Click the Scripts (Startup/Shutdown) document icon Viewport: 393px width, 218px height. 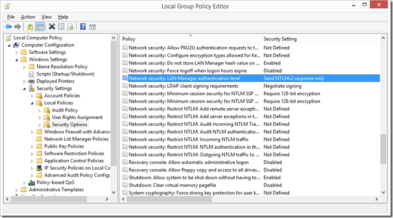(31, 74)
